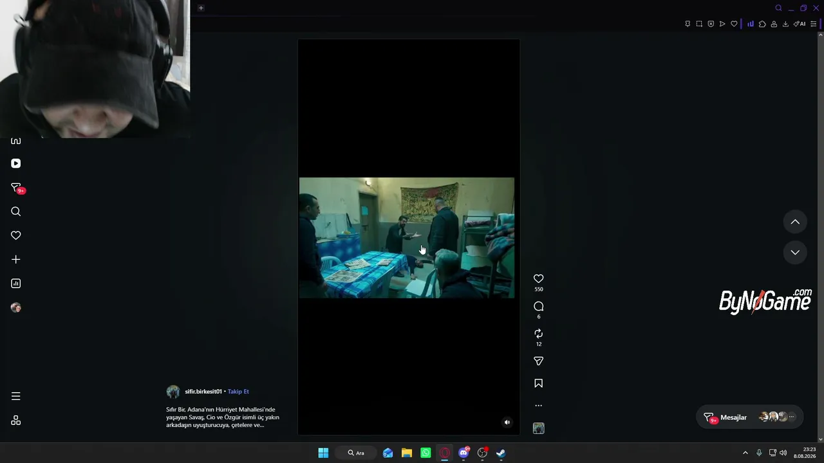Open the volume control in tray
Image resolution: width=824 pixels, height=463 pixels.
click(x=783, y=453)
